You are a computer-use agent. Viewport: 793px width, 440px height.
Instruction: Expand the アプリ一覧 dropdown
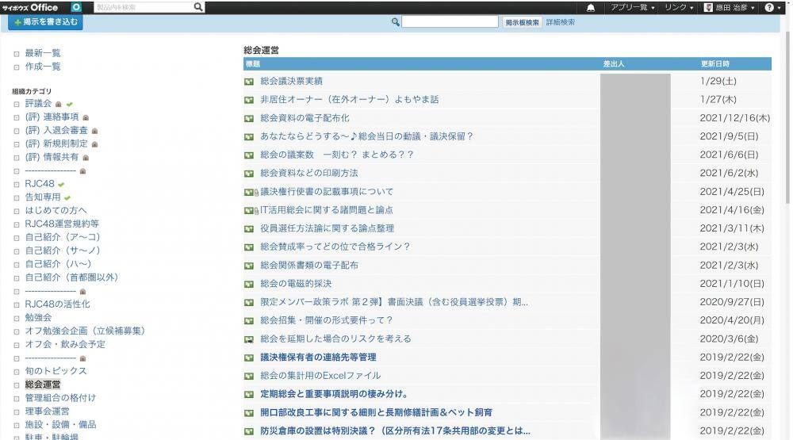632,8
